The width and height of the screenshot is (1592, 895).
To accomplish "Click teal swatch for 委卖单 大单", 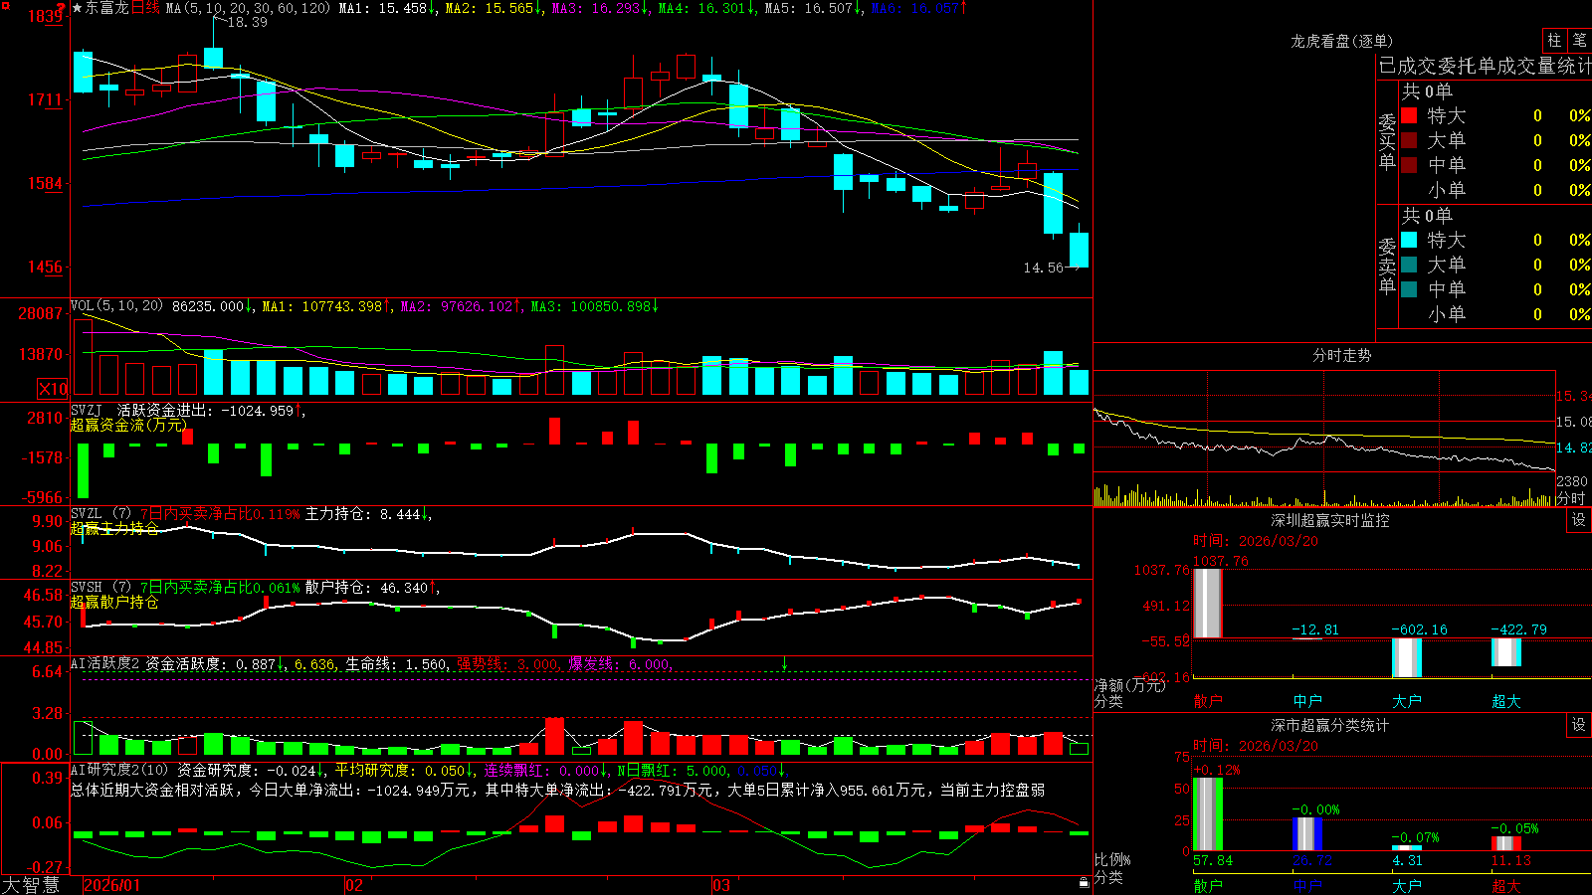I will pos(1409,265).
